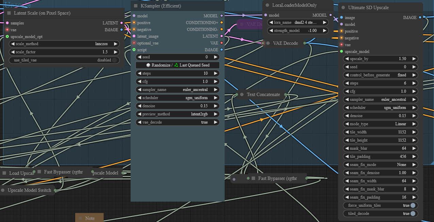
Task: Click the Note node square icon
Action: [81, 218]
